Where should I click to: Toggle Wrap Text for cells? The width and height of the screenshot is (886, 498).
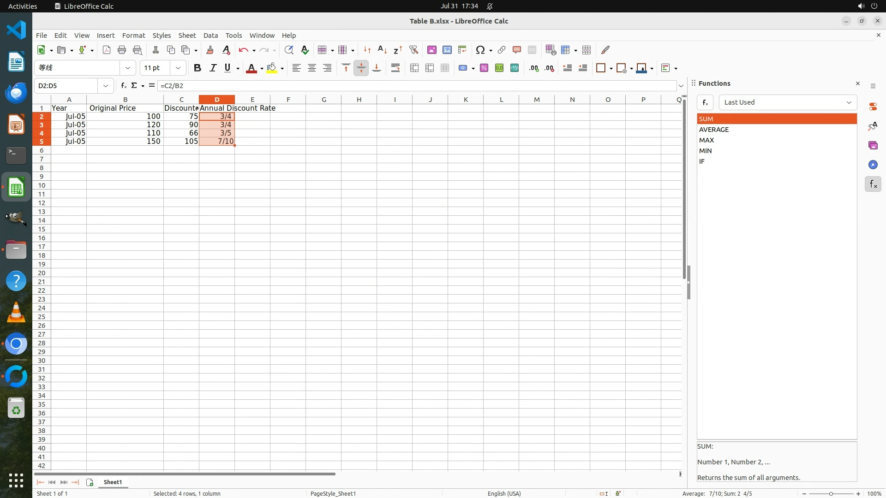click(x=395, y=68)
